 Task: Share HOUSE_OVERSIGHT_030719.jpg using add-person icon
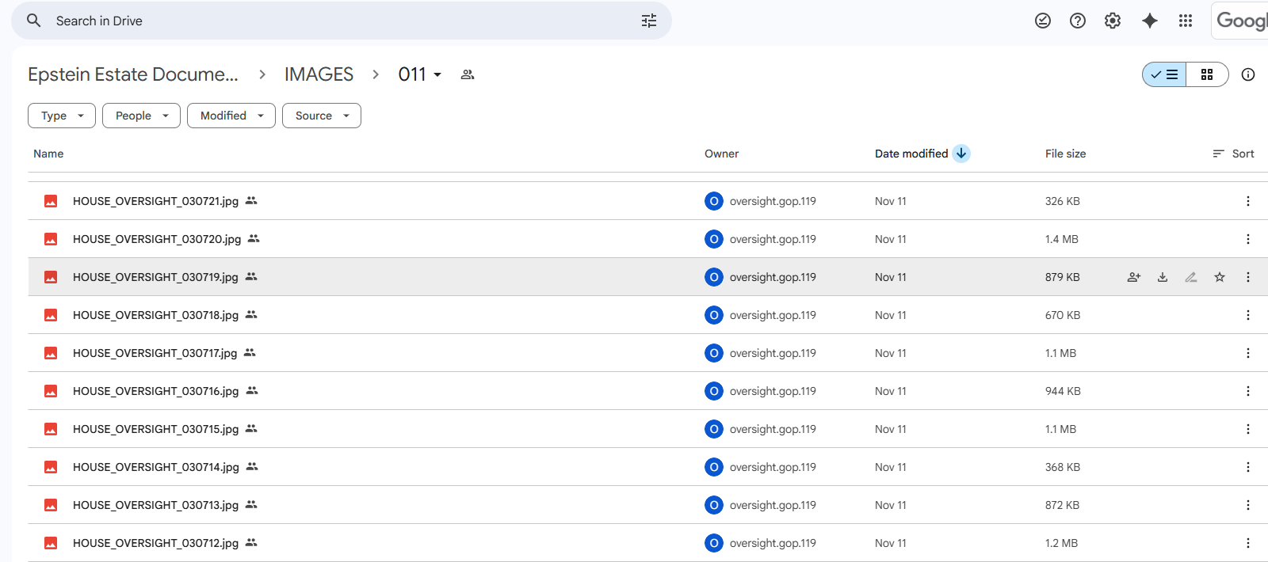click(1134, 277)
